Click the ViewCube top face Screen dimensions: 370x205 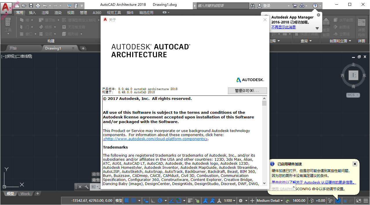[x=353, y=75]
